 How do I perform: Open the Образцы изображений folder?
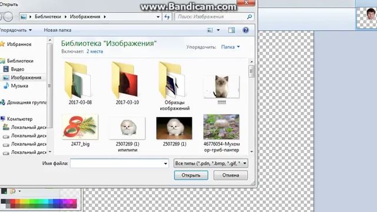[174, 86]
